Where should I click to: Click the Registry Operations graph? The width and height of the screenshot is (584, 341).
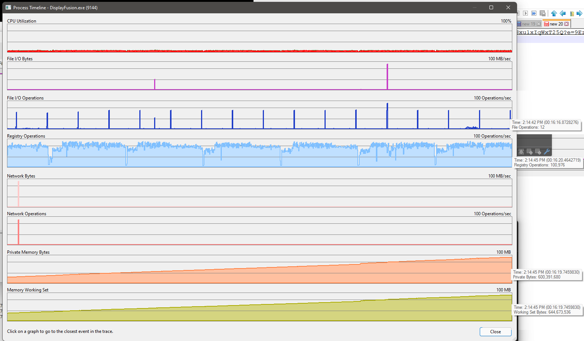pos(259,153)
